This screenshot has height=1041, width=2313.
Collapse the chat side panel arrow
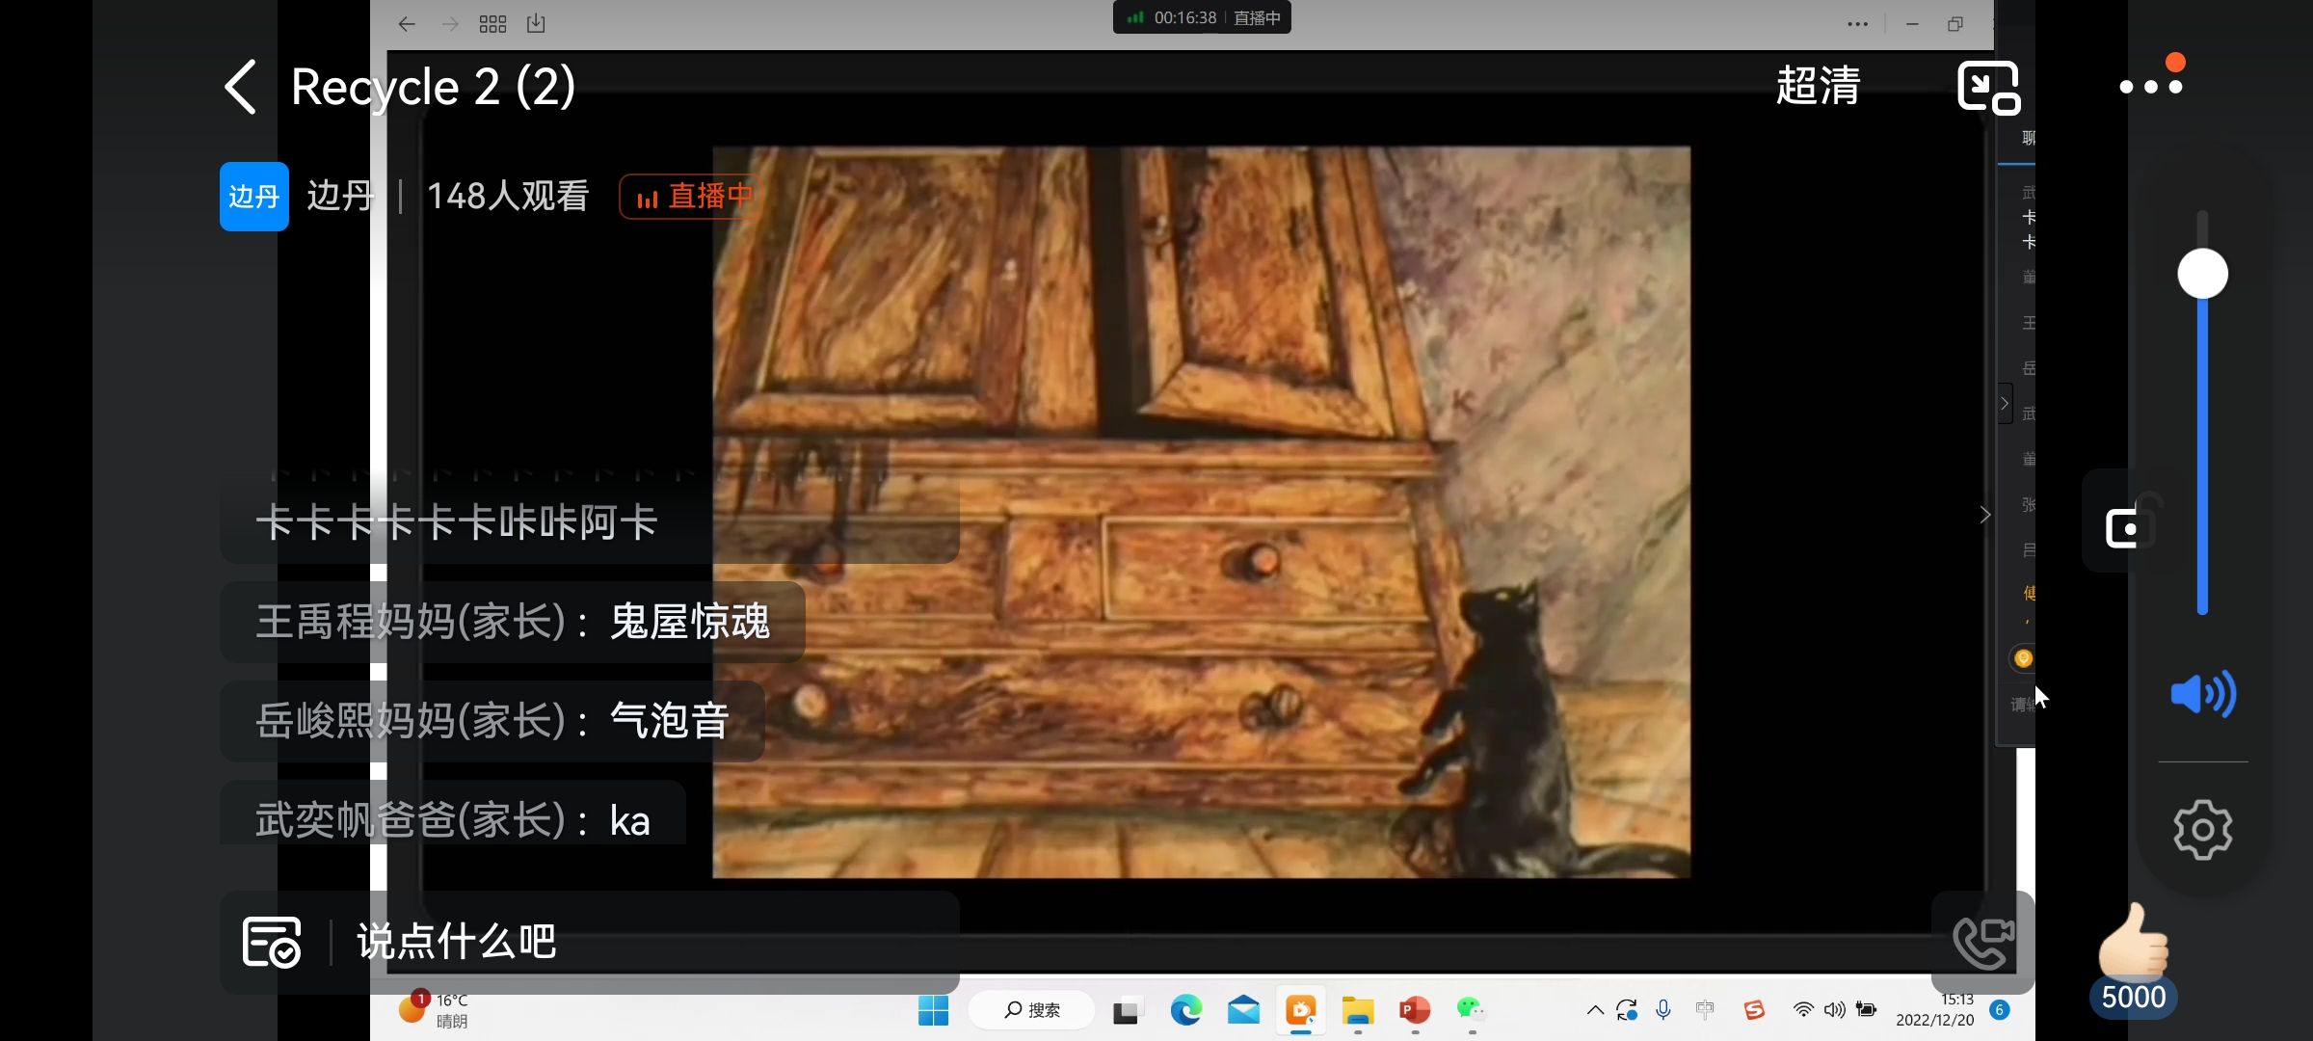2005,404
